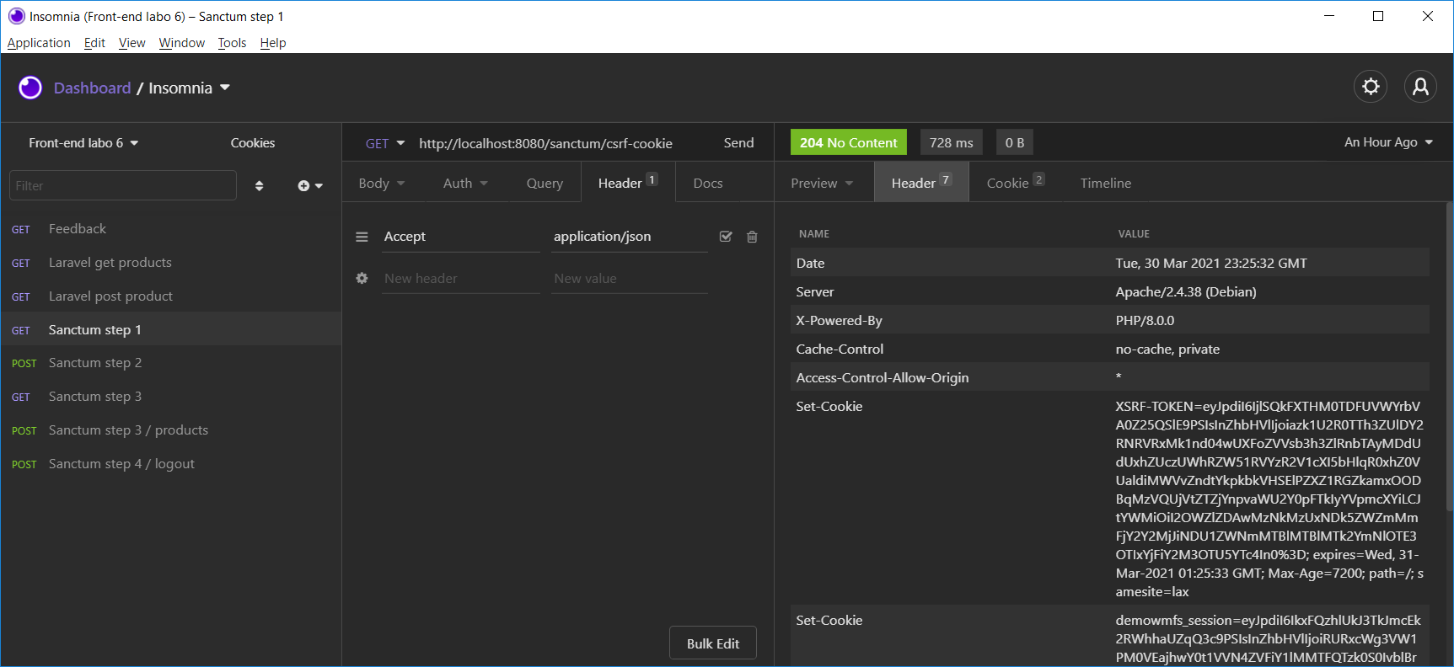Change the GET method dropdown

coord(385,143)
